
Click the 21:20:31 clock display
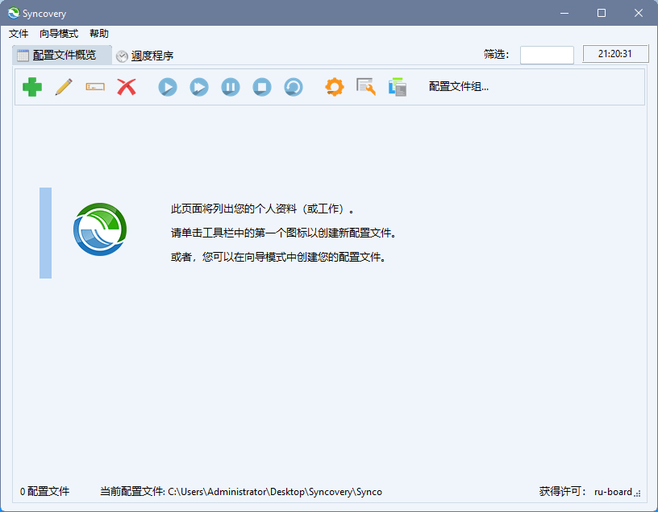pos(615,54)
